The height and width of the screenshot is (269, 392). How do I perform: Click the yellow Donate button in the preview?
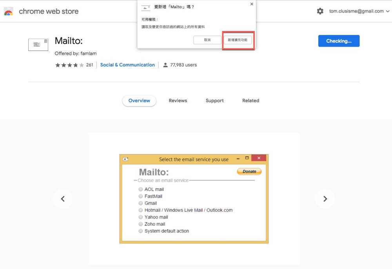249,171
